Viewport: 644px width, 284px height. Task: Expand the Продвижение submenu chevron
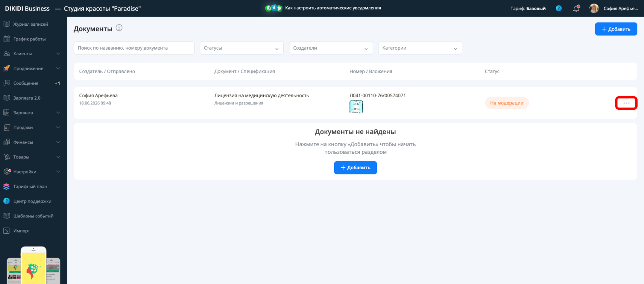coord(58,69)
